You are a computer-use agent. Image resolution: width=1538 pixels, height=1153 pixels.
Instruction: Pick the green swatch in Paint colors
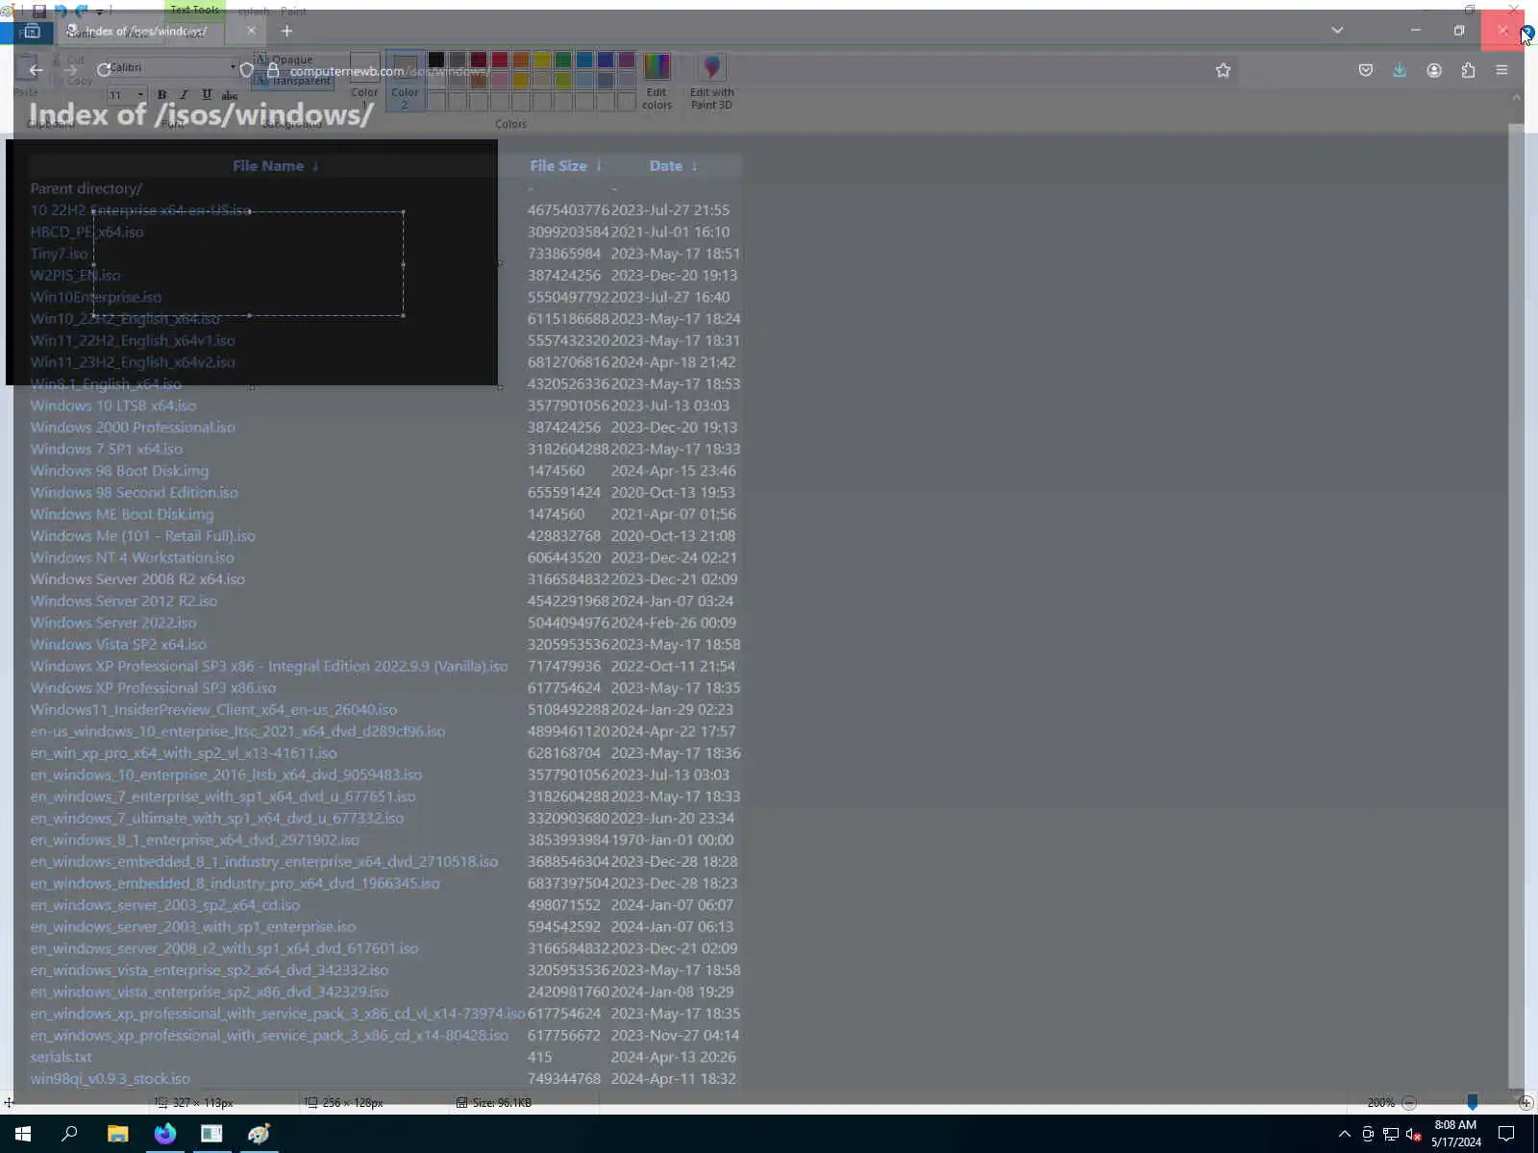[x=563, y=61]
